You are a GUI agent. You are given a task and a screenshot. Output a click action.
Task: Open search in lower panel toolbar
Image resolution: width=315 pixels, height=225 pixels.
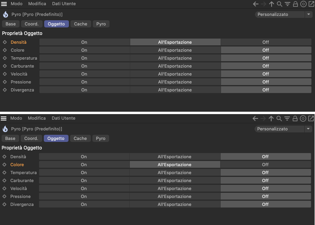coord(279,118)
